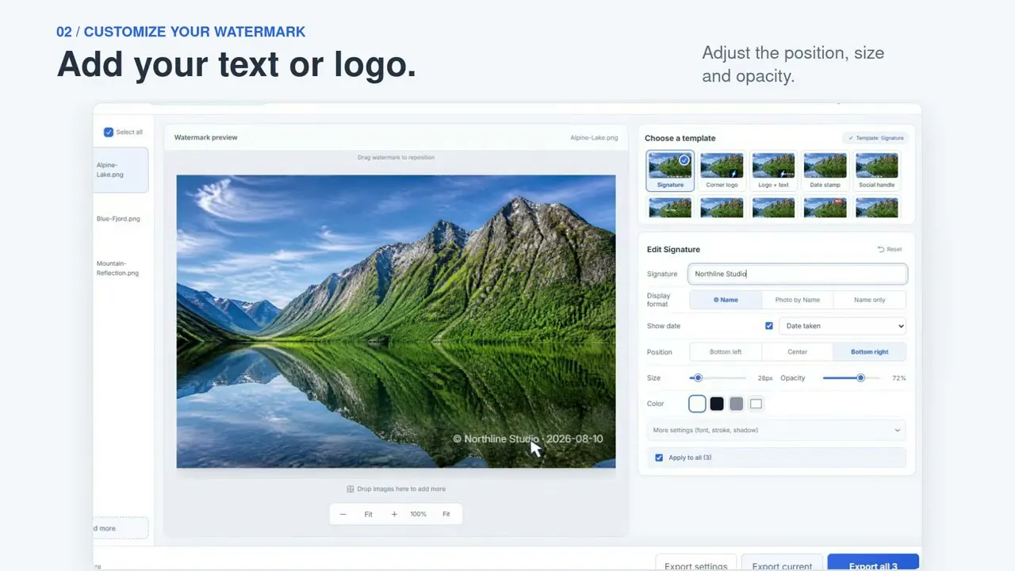Zoom out with the minus button

pyautogui.click(x=343, y=514)
